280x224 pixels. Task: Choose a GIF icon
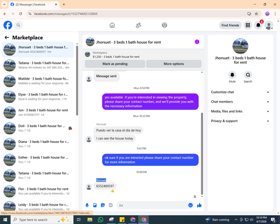(x=110, y=206)
